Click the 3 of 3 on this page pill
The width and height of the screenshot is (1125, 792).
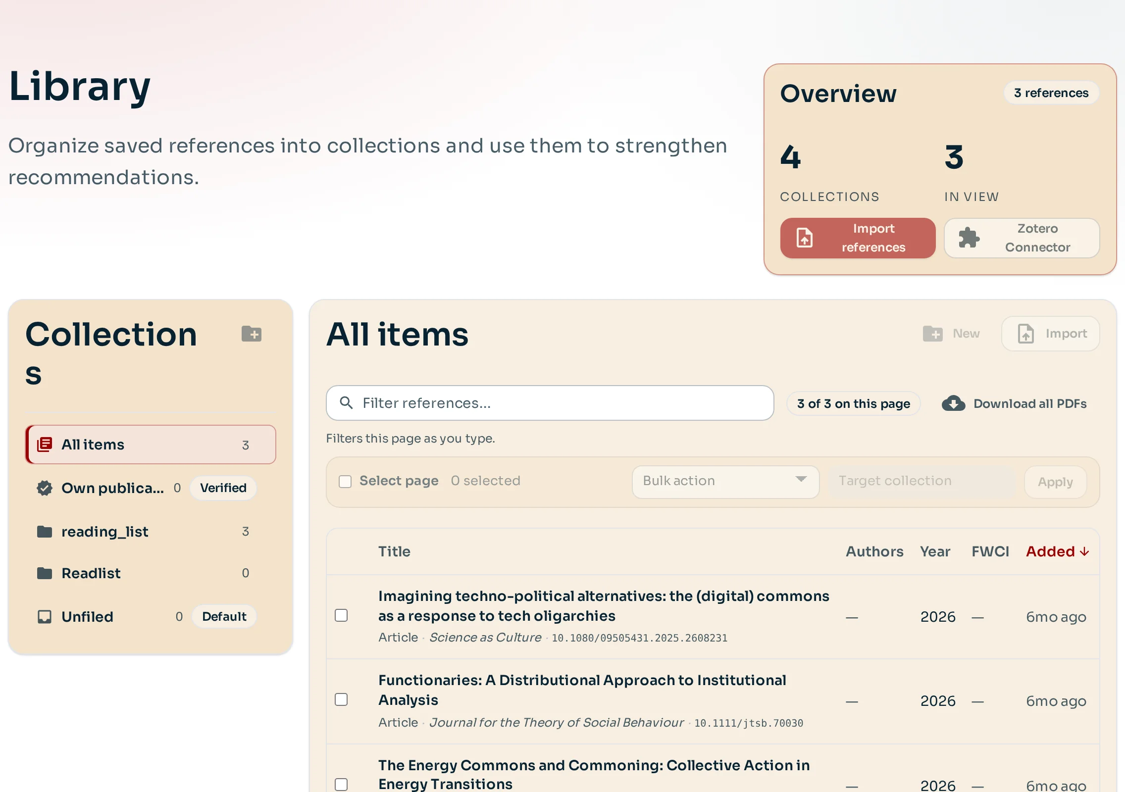coord(854,403)
